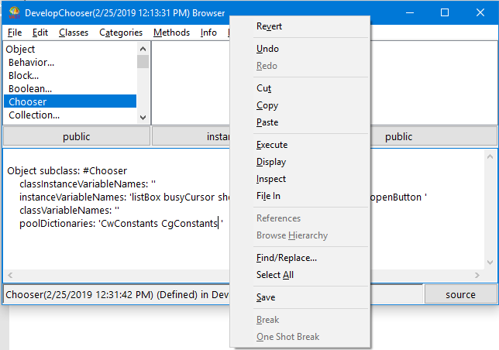Screen dimensions: 499x350
Task: Choose Copy from the context menu
Action: (x=267, y=105)
